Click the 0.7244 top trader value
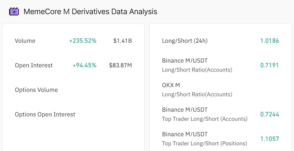The height and width of the screenshot is (151, 294). [x=269, y=115]
